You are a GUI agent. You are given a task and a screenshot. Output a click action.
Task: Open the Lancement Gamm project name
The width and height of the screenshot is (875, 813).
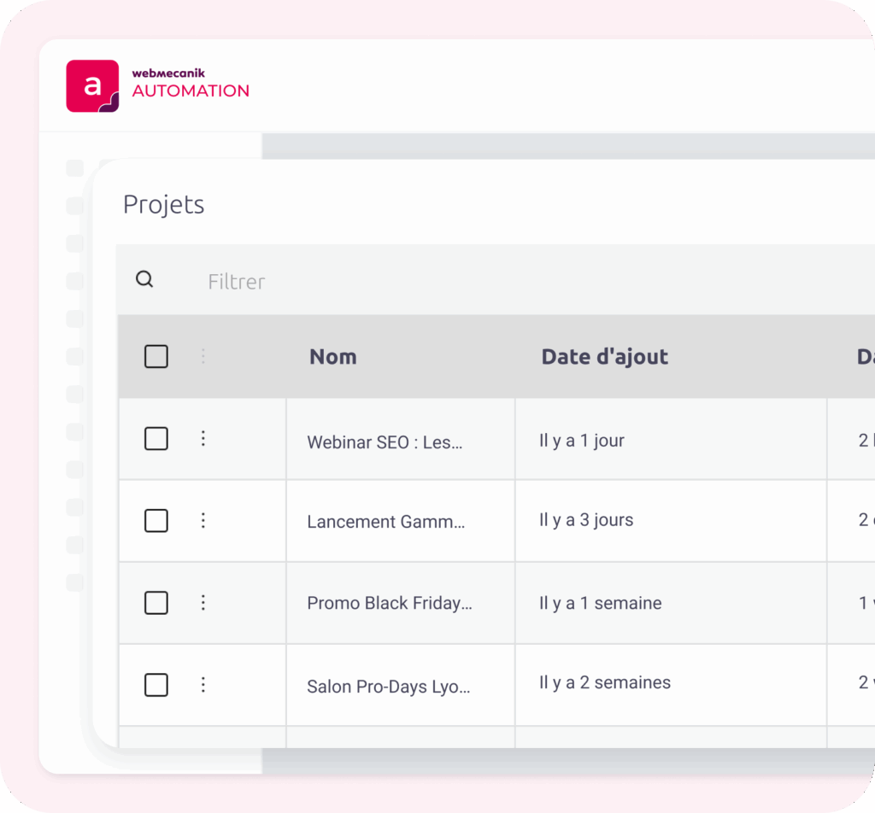tap(386, 522)
